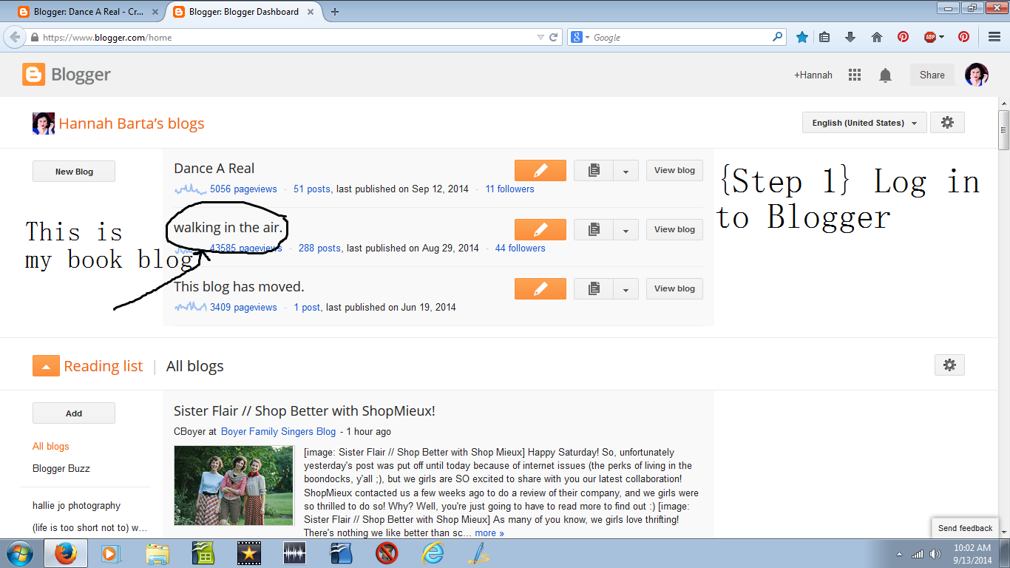View the walking in the air blog
The image size is (1010, 568).
click(x=674, y=229)
